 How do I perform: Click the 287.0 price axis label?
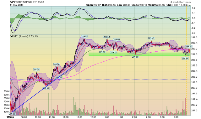pyautogui.click(x=194, y=111)
